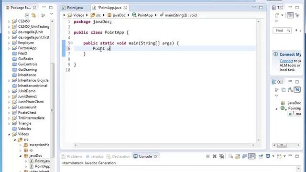Click Clear Console icon
Image resolution: width=306 pixels, height=172 pixels.
click(230, 156)
